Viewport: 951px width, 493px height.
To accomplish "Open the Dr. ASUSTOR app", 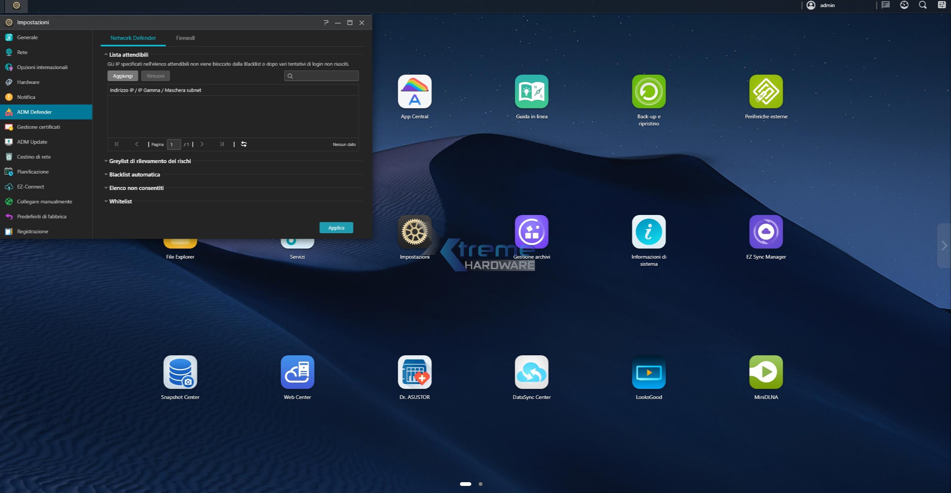I will click(414, 372).
